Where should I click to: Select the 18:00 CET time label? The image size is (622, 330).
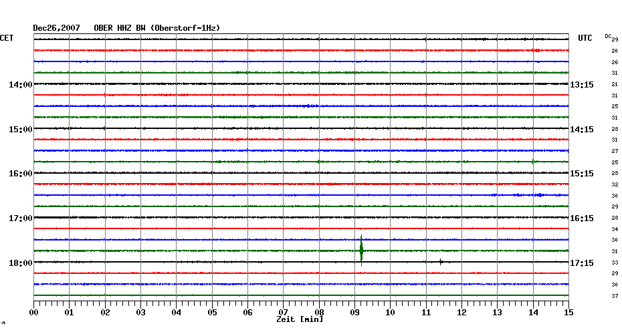(x=21, y=263)
